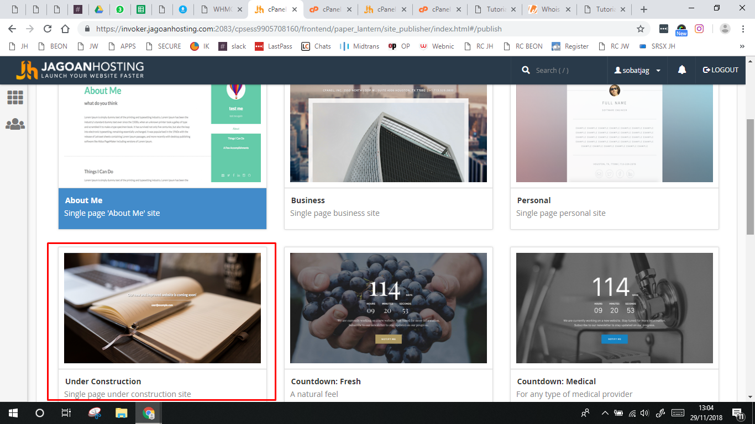Open Chrome's three-dot menu
The width and height of the screenshot is (755, 424).
743,29
